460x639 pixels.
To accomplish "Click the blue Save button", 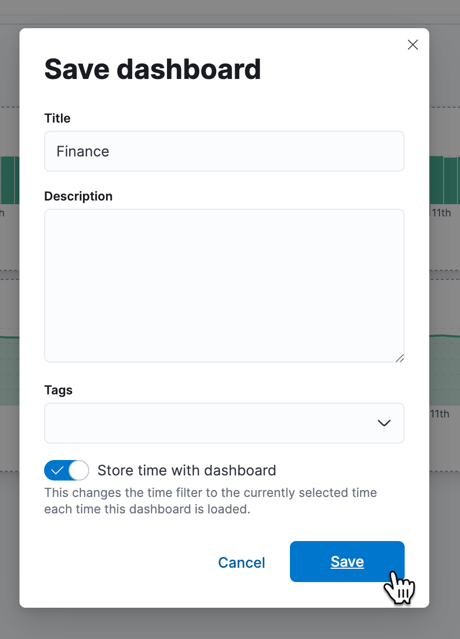I will (347, 562).
